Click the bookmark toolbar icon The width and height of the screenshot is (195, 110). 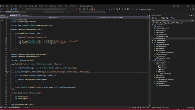pyautogui.click(x=128, y=9)
